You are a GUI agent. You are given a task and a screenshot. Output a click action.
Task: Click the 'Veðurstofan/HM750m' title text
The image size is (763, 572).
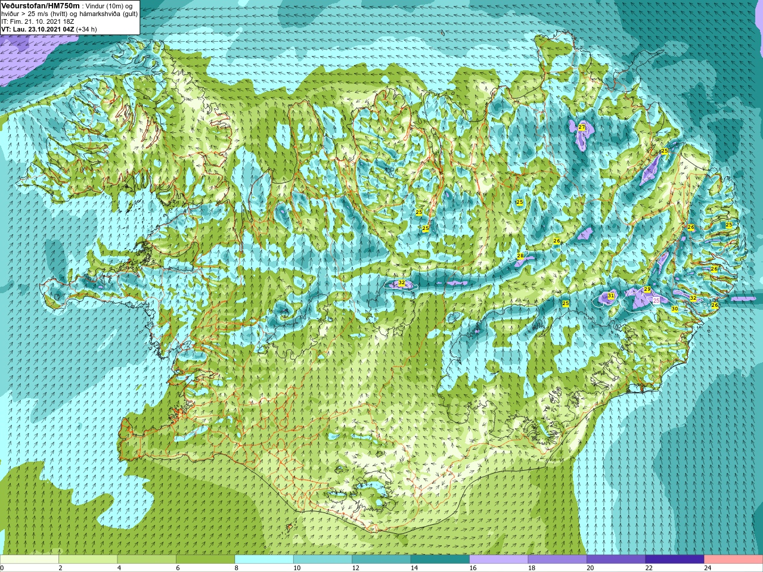[x=41, y=5]
